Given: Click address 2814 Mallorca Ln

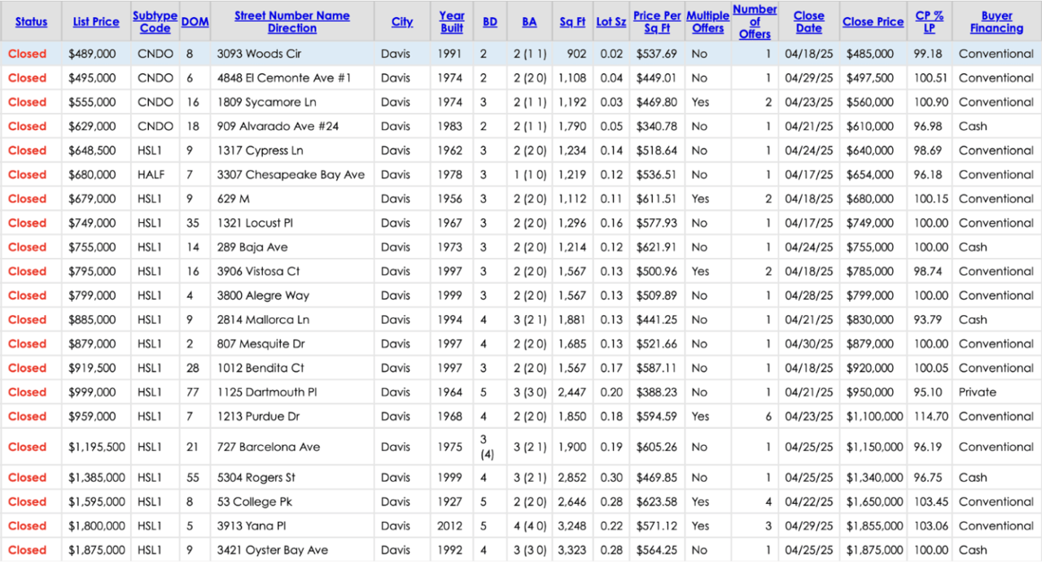Looking at the screenshot, I should coord(263,320).
